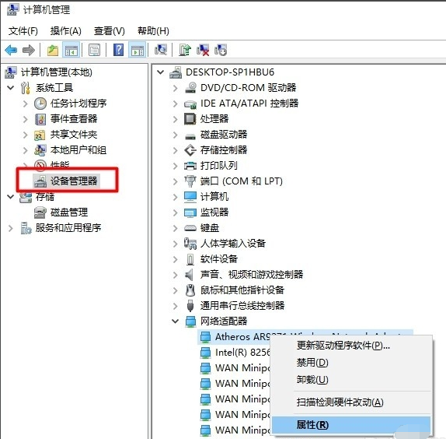Viewport: 446px width, 439px height.
Task: Expand the 服务和应用程序 node
Action: tap(11, 228)
